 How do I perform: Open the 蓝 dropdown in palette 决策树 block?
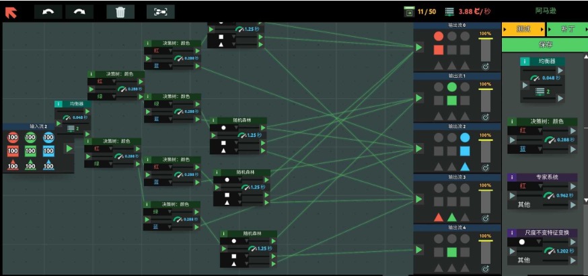point(529,148)
